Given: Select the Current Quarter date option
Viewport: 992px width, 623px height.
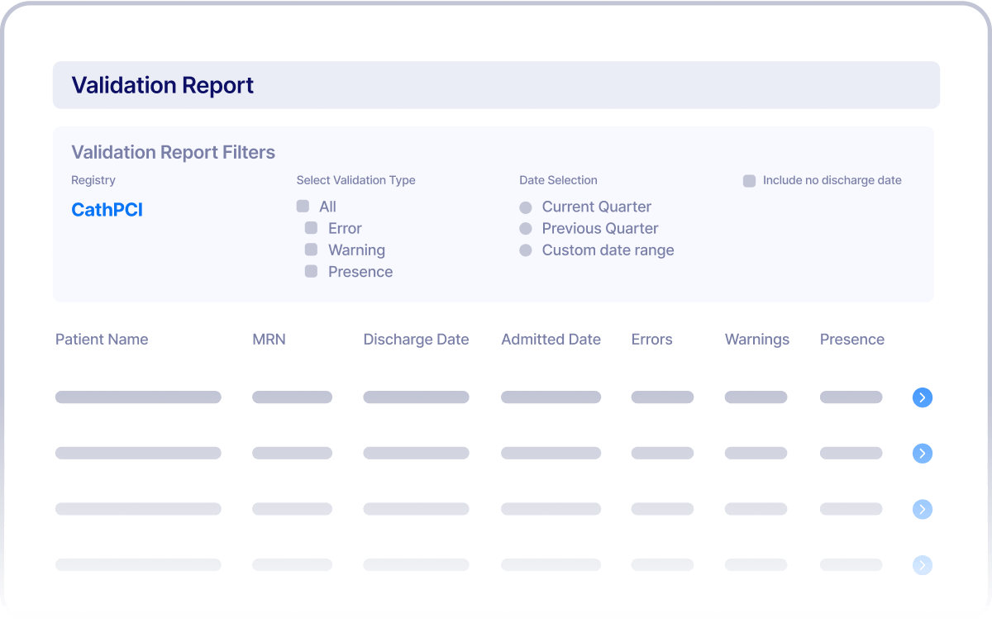Looking at the screenshot, I should 526,206.
